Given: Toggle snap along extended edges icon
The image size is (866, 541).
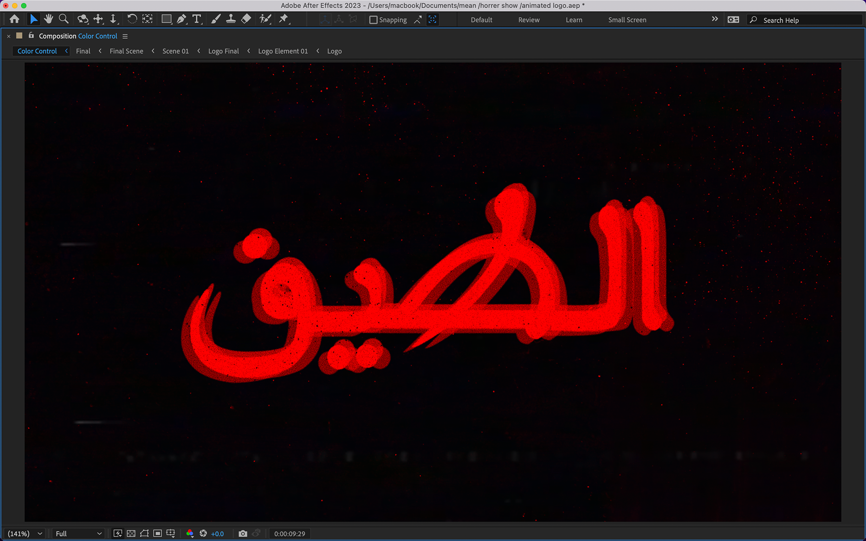Looking at the screenshot, I should tap(418, 19).
